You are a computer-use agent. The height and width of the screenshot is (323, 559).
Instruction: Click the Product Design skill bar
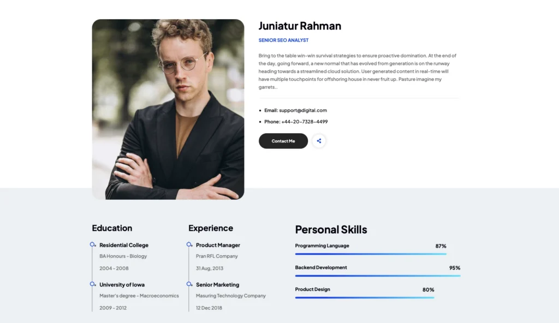click(365, 297)
